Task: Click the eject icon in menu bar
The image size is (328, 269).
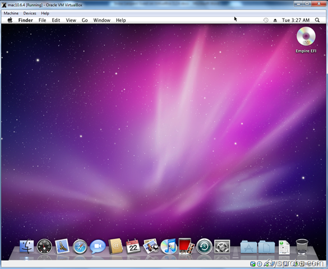Action: [275, 20]
